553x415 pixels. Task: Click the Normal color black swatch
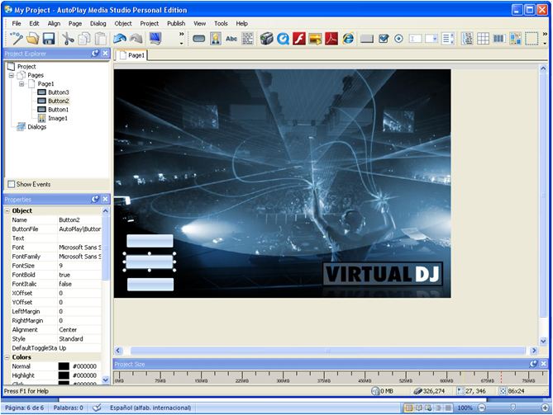64,366
